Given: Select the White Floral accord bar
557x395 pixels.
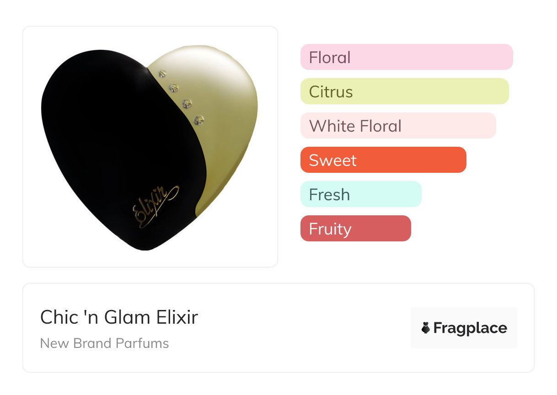Looking at the screenshot, I should (398, 126).
